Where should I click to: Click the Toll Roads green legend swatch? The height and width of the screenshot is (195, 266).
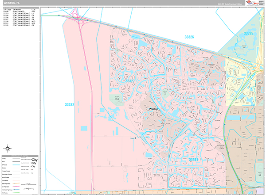pyautogui.click(x=16, y=193)
